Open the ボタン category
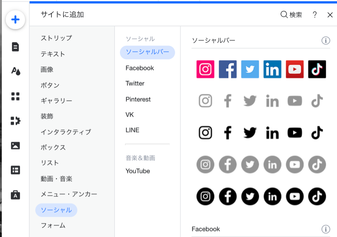337x237 pixels. point(50,85)
